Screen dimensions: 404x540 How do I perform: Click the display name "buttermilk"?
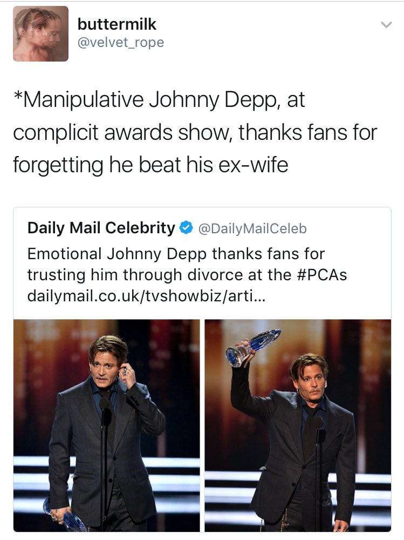tap(118, 24)
